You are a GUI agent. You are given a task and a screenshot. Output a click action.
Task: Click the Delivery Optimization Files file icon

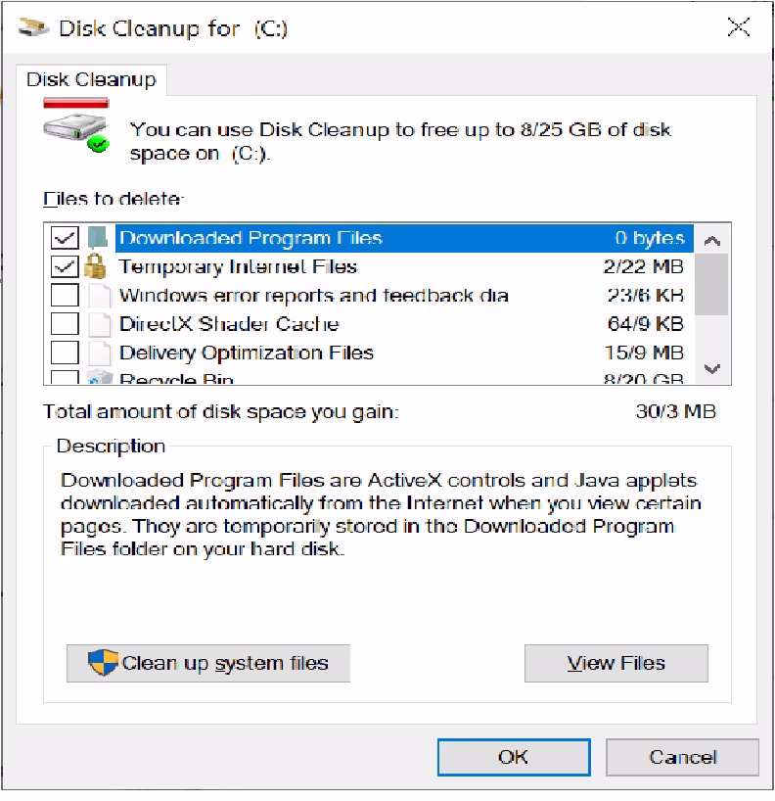96,353
